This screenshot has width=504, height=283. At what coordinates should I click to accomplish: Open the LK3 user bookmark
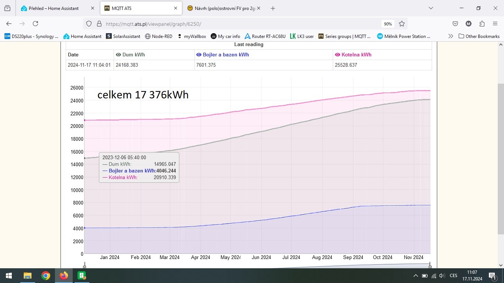click(302, 36)
